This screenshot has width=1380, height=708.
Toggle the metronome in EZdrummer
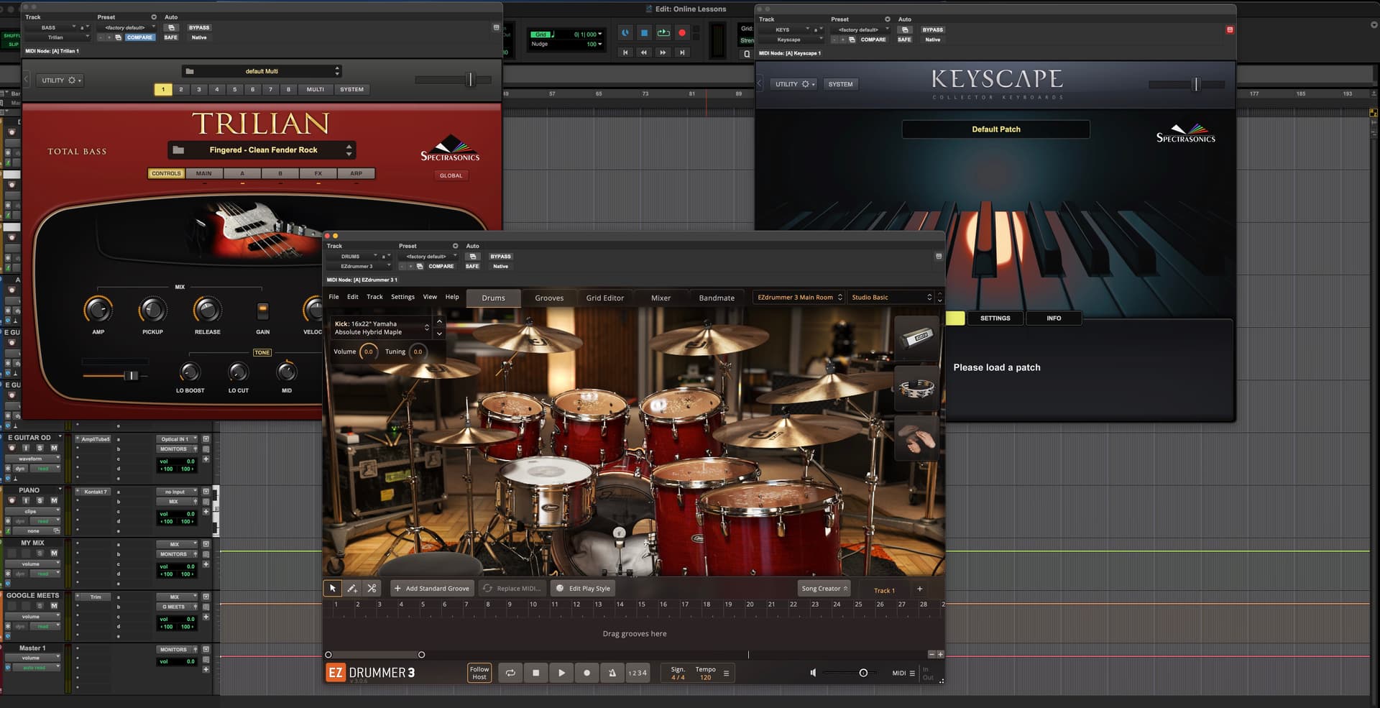[612, 673]
